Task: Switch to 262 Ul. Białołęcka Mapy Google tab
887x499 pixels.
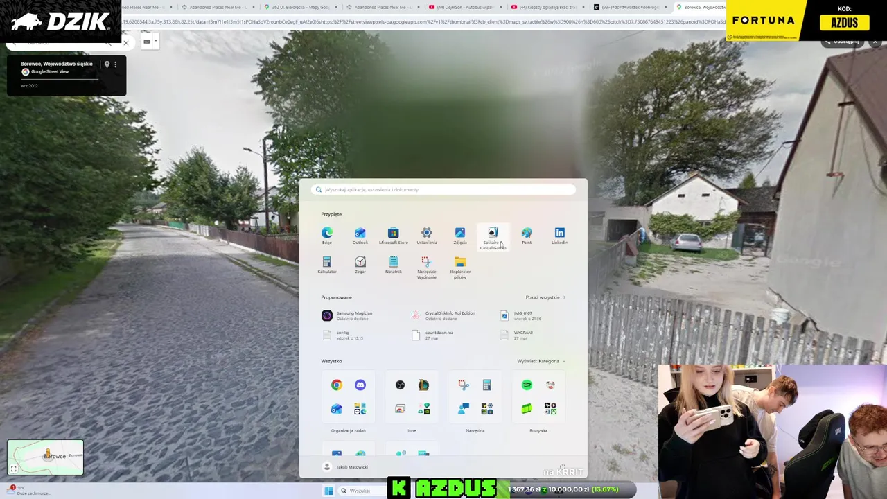Action: 301,7
